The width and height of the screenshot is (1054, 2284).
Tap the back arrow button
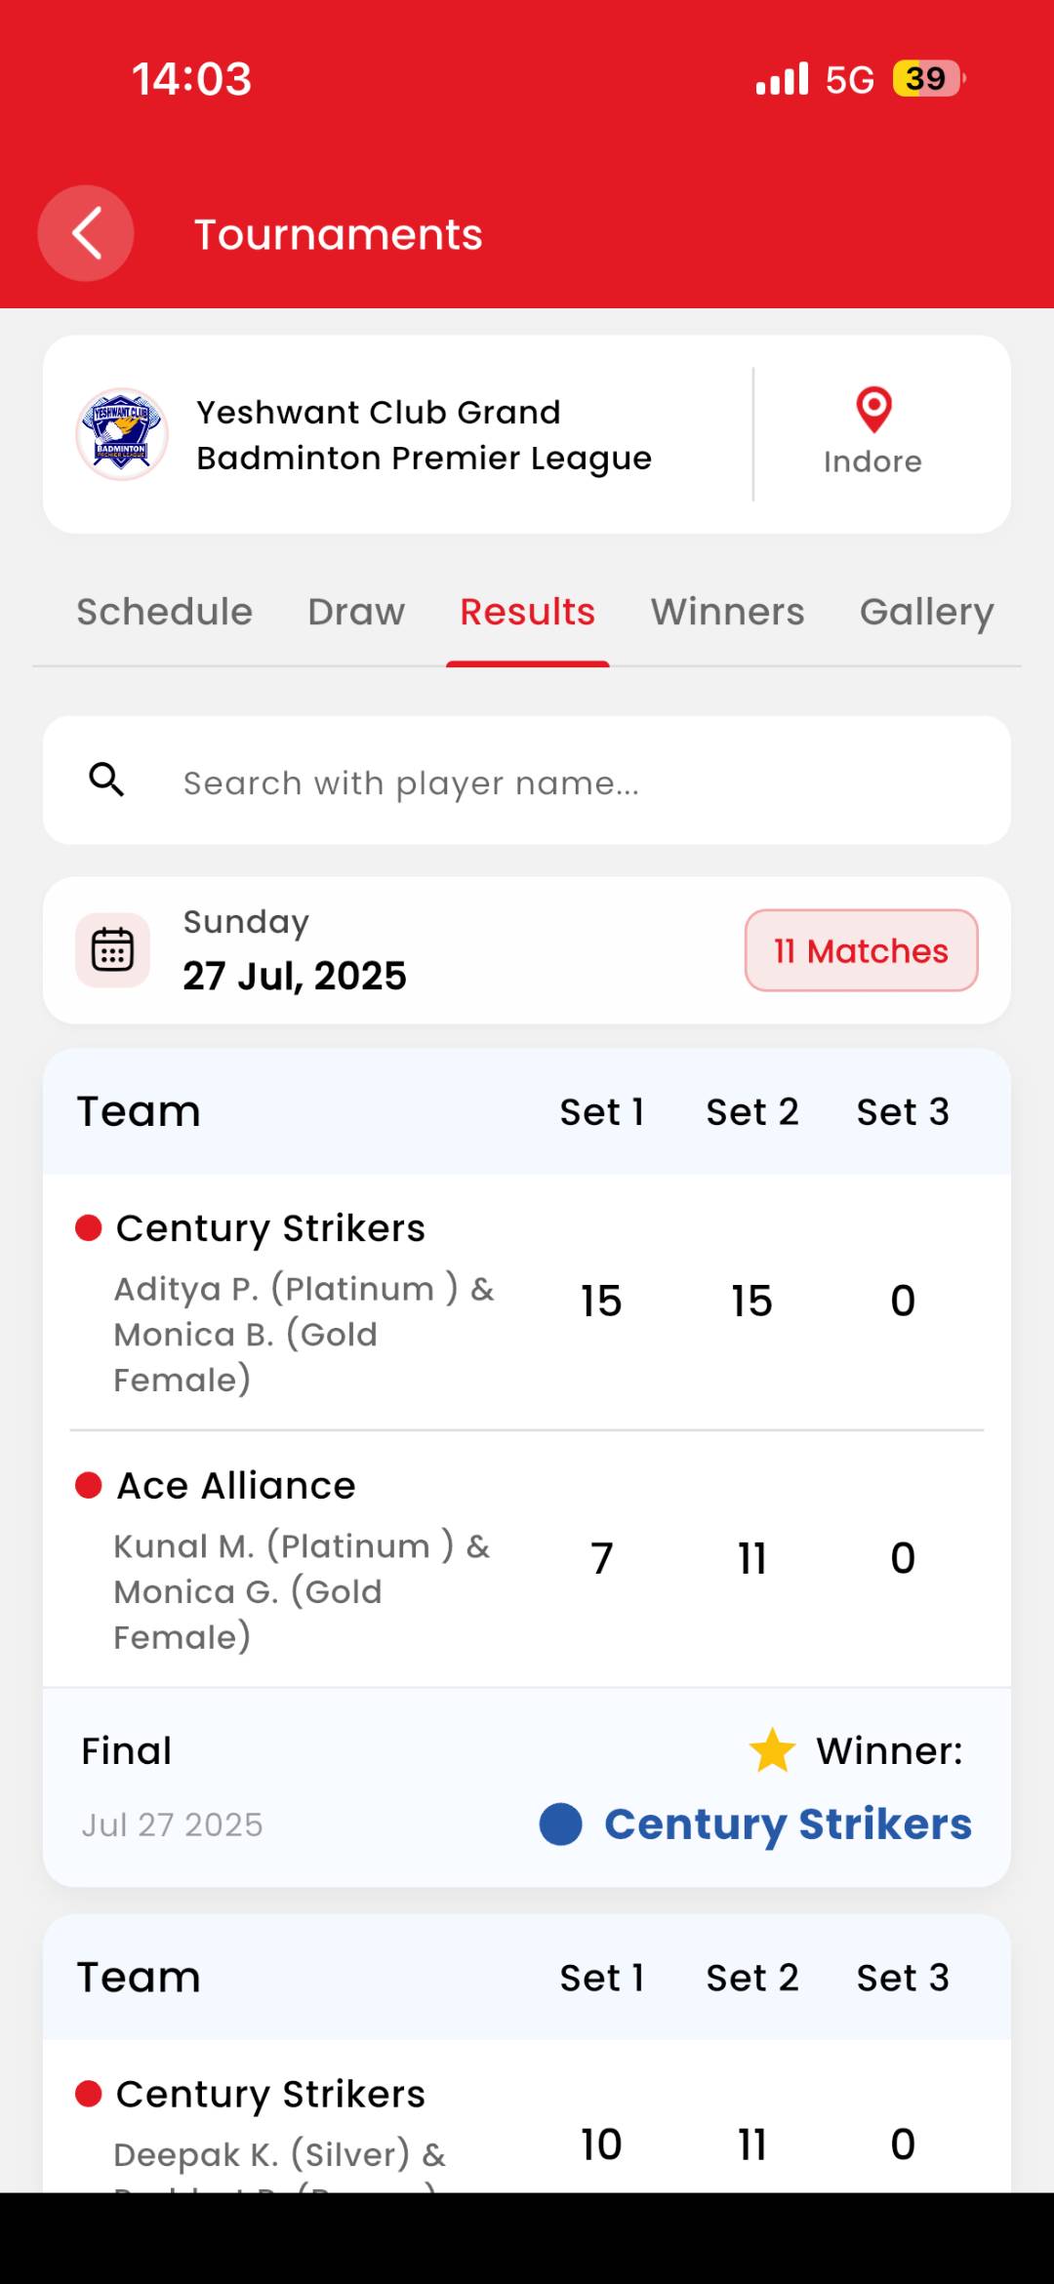click(x=86, y=234)
